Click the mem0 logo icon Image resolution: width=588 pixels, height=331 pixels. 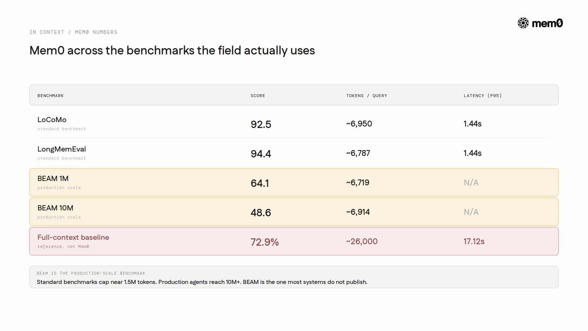[523, 23]
